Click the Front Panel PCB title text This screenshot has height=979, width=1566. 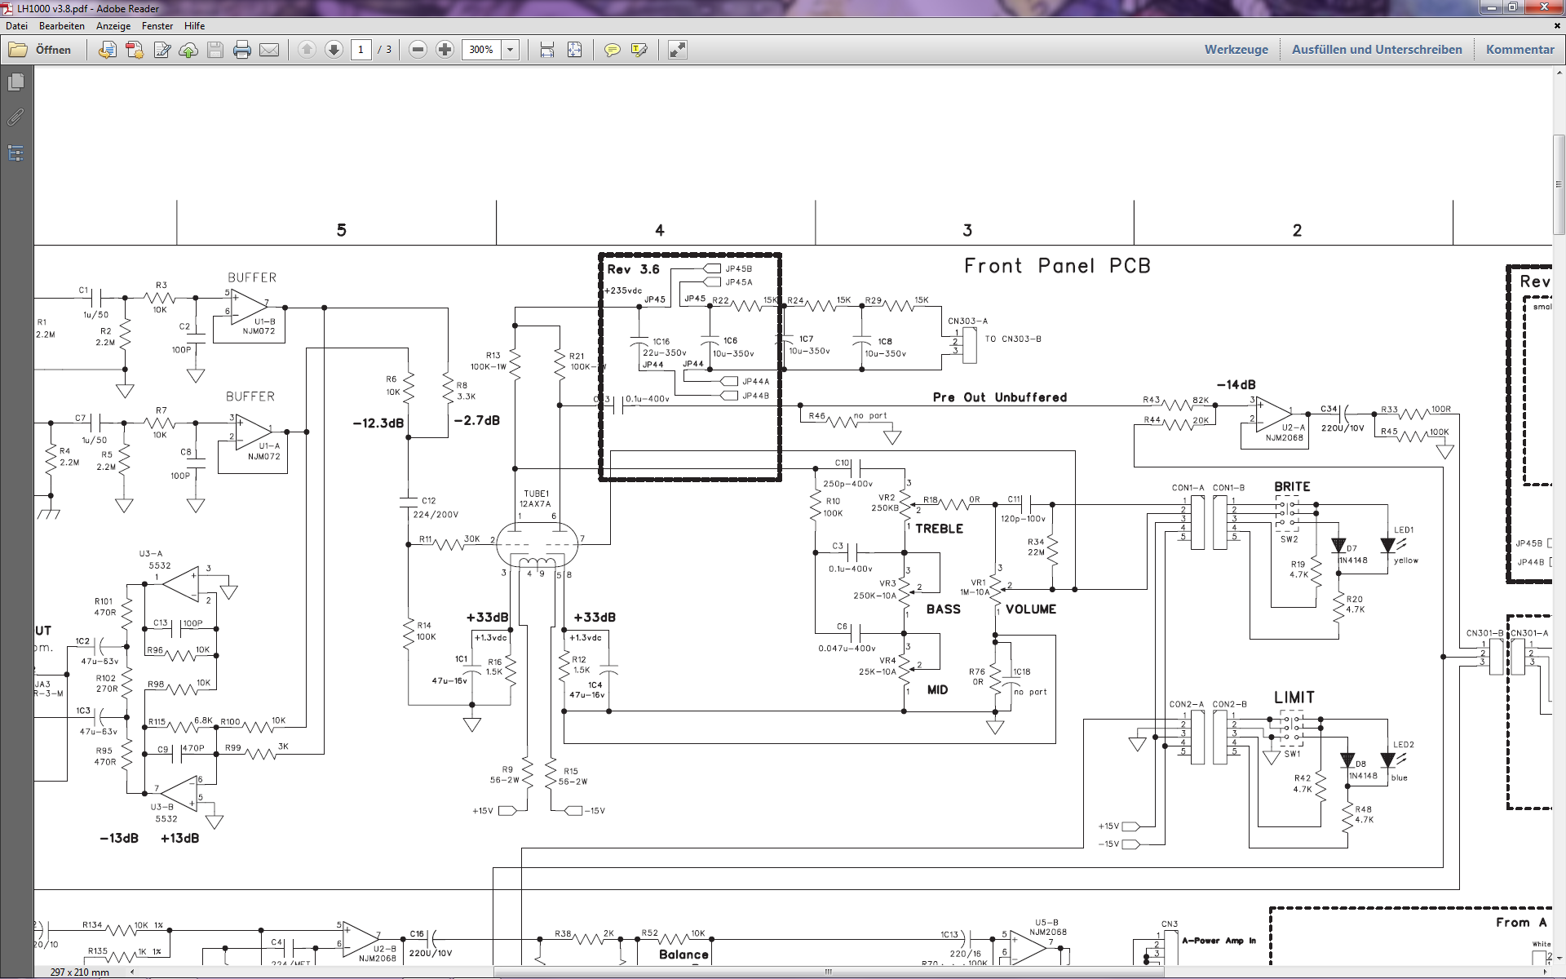pos(1057,266)
